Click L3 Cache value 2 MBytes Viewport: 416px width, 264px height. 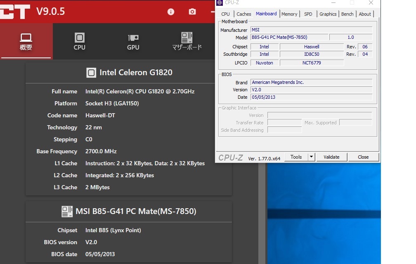(x=97, y=187)
